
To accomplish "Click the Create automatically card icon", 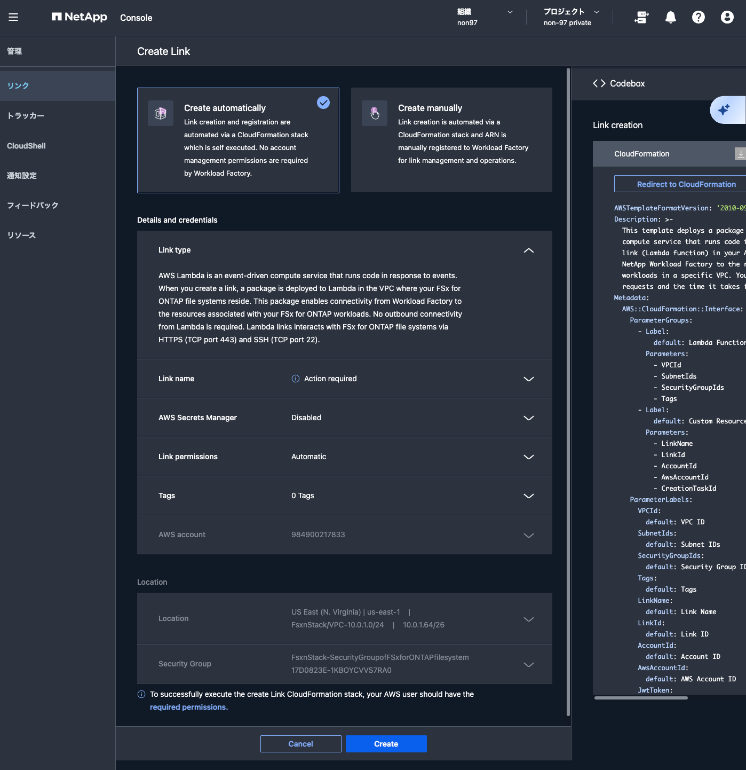I will coord(161,113).
